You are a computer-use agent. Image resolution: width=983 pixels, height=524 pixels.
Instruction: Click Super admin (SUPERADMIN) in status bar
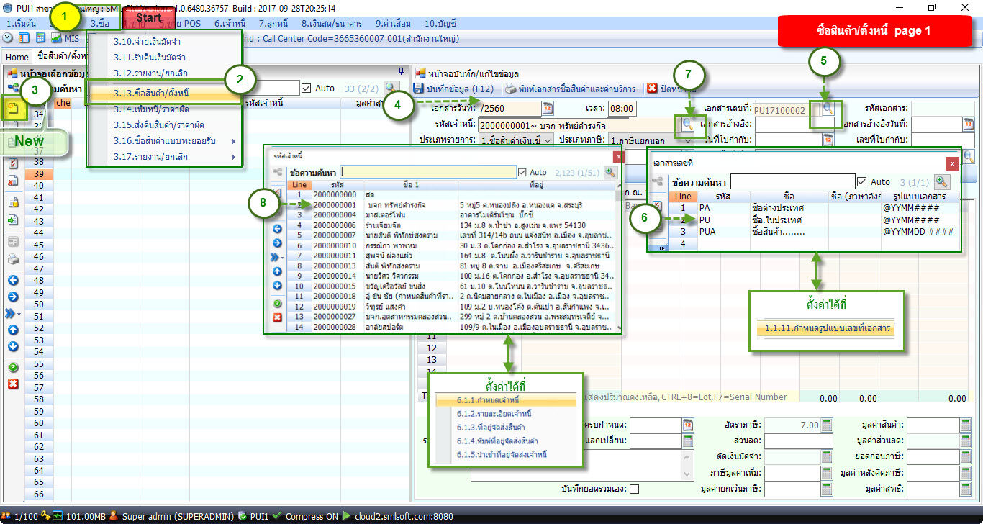coord(177,516)
